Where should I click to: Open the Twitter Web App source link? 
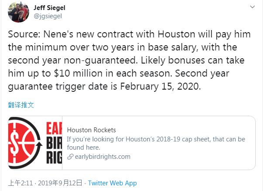point(112,183)
